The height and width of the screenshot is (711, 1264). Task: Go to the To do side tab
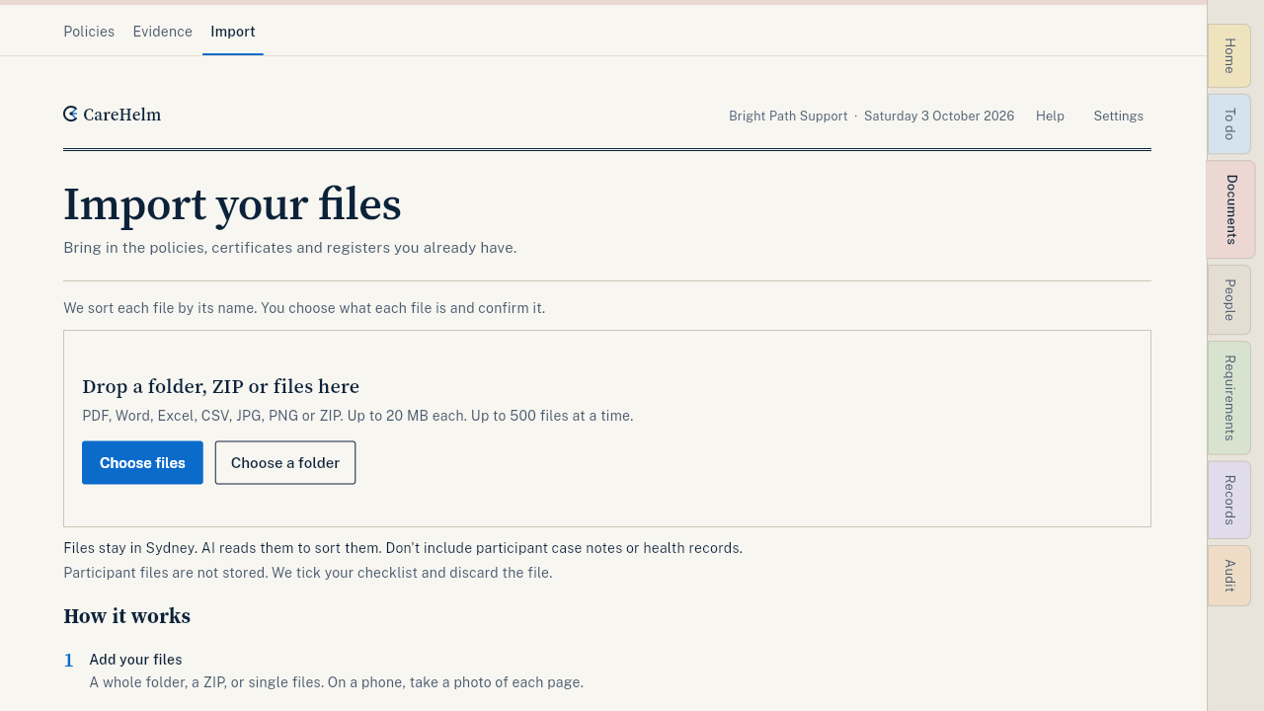[x=1229, y=123]
